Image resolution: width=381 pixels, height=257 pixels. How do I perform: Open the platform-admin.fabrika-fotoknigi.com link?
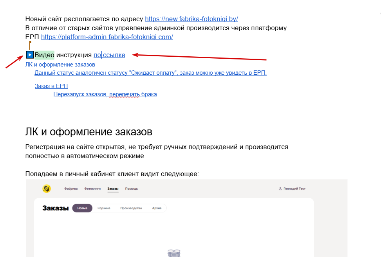point(107,37)
